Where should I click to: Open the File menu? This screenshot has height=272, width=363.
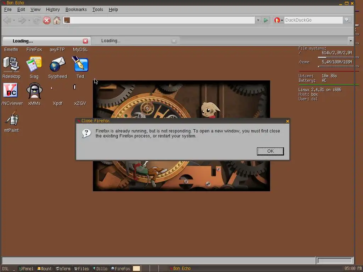pos(8,10)
